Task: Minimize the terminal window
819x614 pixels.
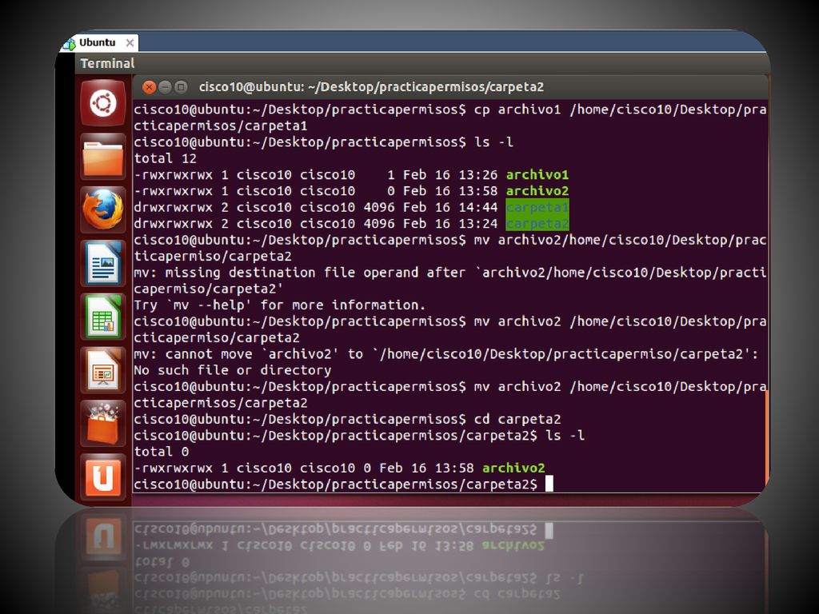Action: (165, 87)
